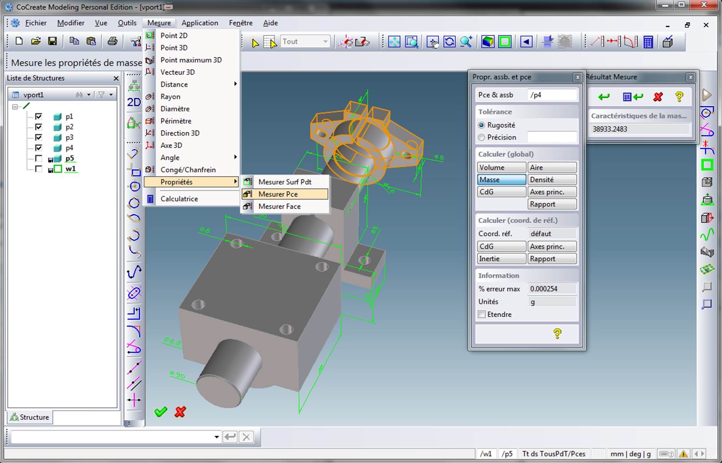This screenshot has height=463, width=722.
Task: Uncheck the p1 part checkbox
Action: pos(38,116)
